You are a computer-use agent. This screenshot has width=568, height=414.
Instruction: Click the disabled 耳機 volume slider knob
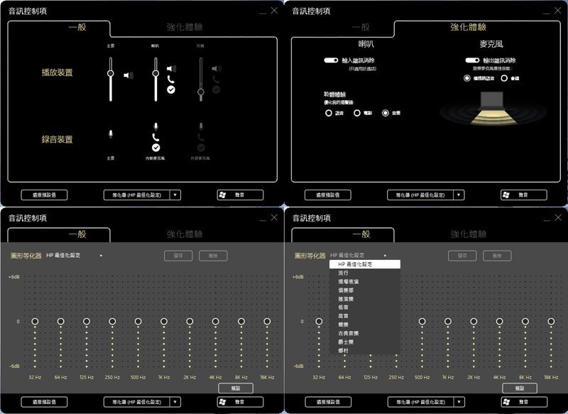201,92
